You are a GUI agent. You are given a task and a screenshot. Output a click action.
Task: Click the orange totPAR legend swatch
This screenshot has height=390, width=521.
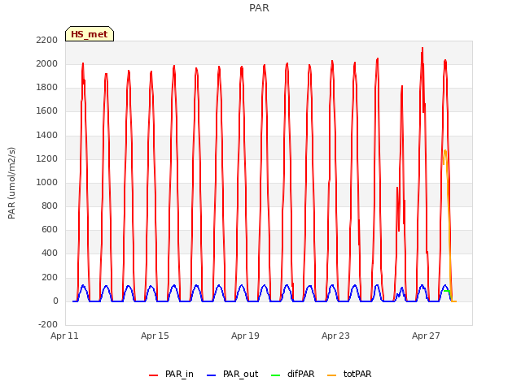332,375
